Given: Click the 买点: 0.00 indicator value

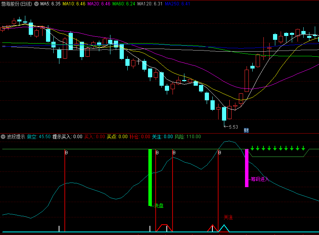Looking at the screenshot, I should [x=117, y=137].
